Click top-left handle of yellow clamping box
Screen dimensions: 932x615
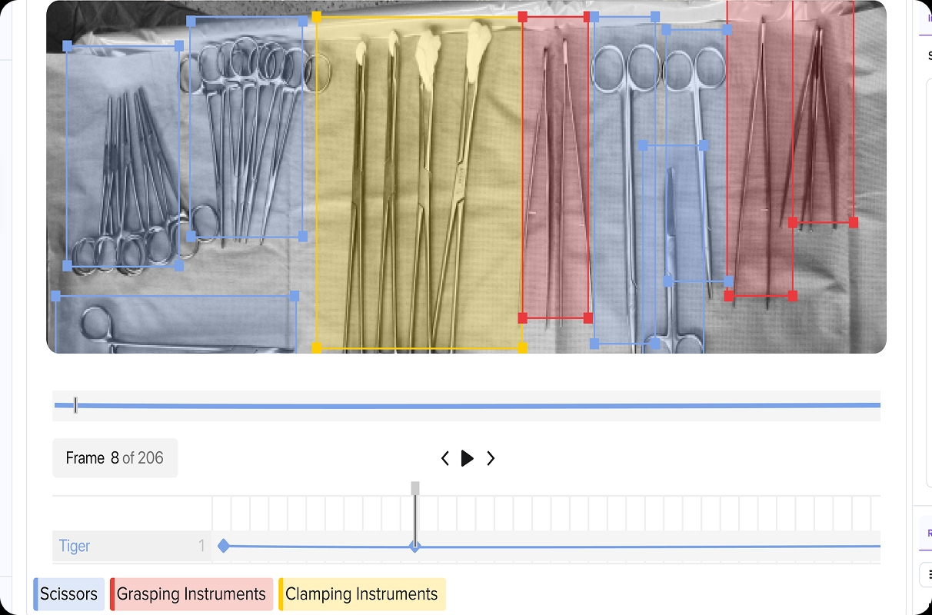(x=316, y=16)
